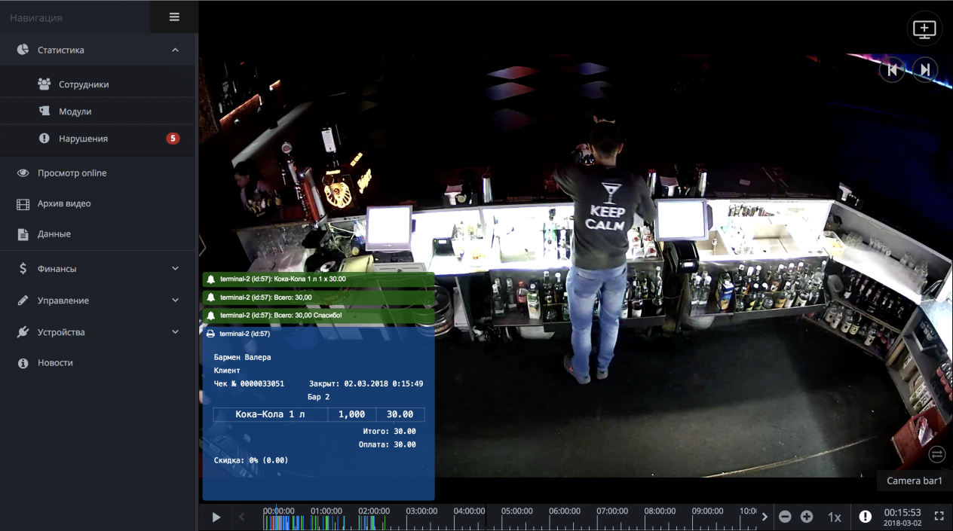This screenshot has height=531, width=953.
Task: Click the camera switch icon above Camera bar1
Action: point(936,454)
